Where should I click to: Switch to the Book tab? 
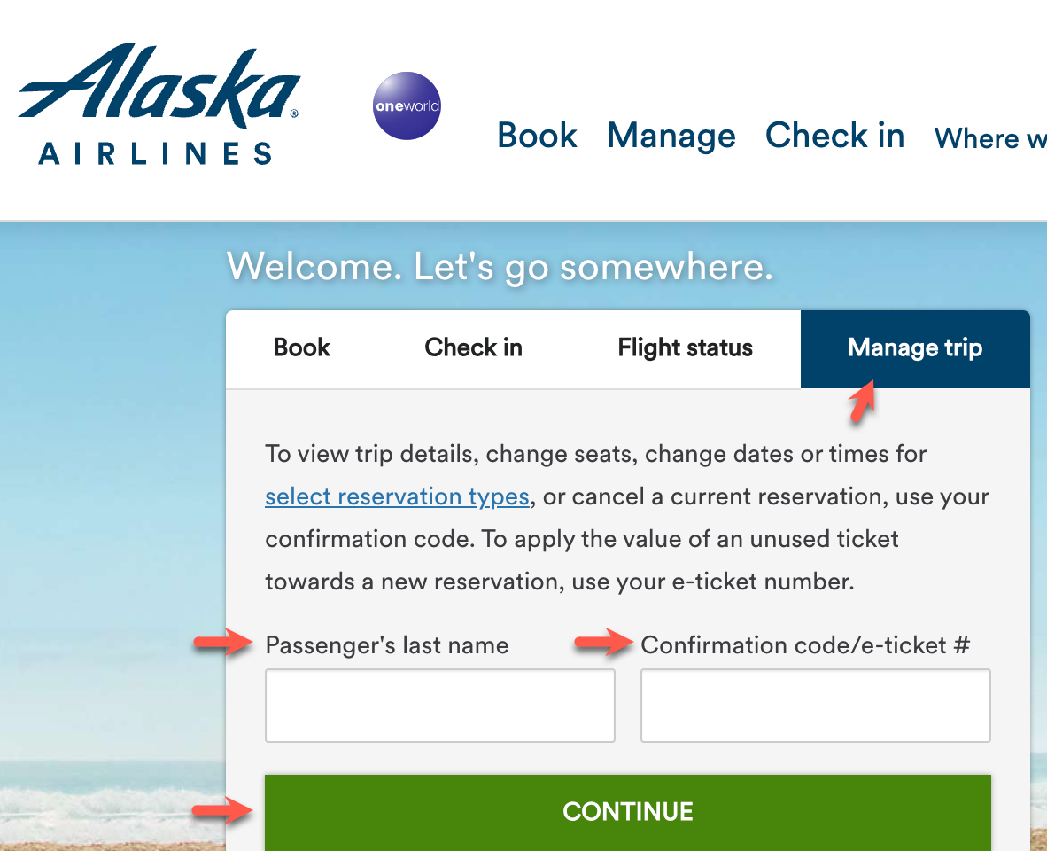(301, 348)
